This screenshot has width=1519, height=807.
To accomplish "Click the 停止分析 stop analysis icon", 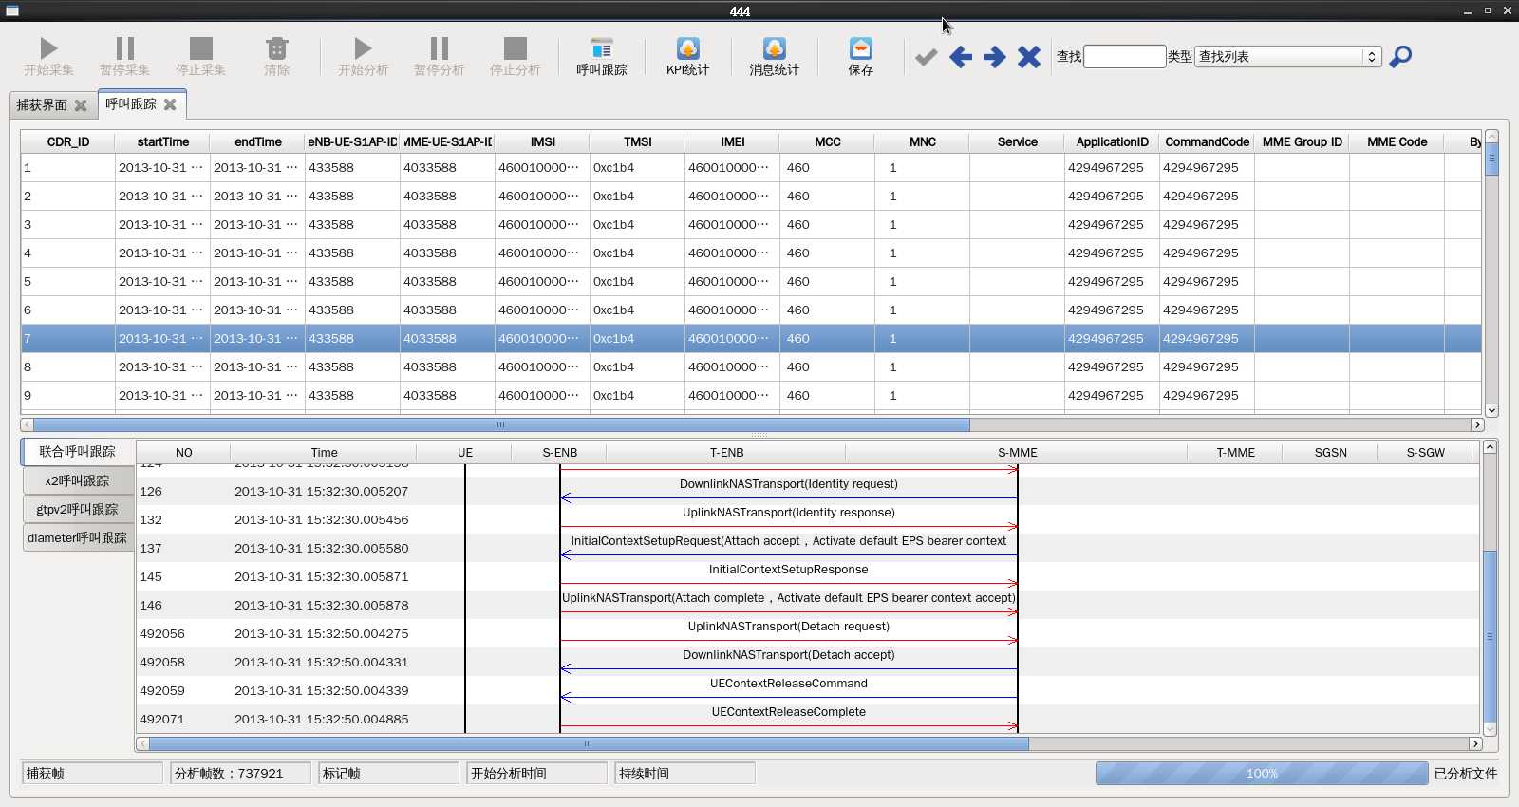I will pyautogui.click(x=515, y=48).
